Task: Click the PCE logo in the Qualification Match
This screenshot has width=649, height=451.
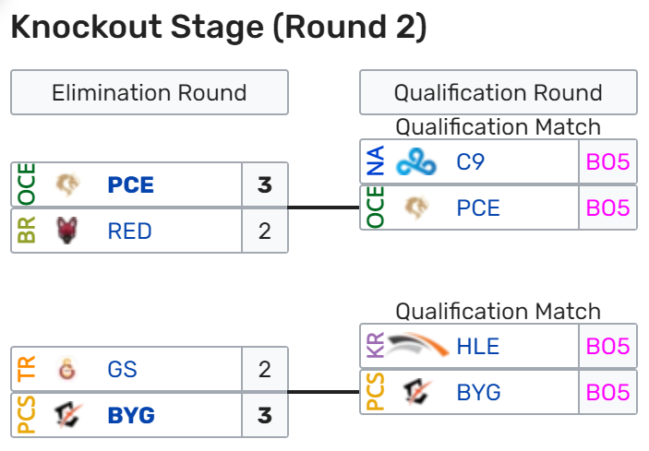Action: point(416,208)
